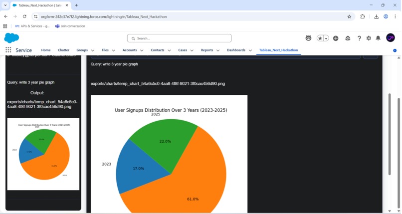This screenshot has height=214, width=402.
Task: Click the Astro guidance center icon
Action: tap(308, 38)
